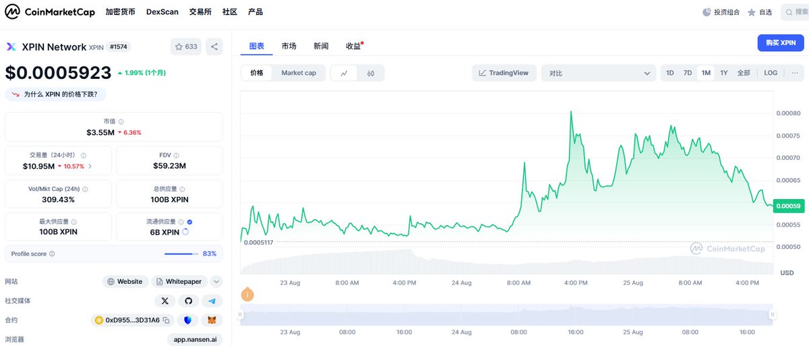Open the Whitepaper link
Viewport: 809px width, 346px height.
[179, 281]
